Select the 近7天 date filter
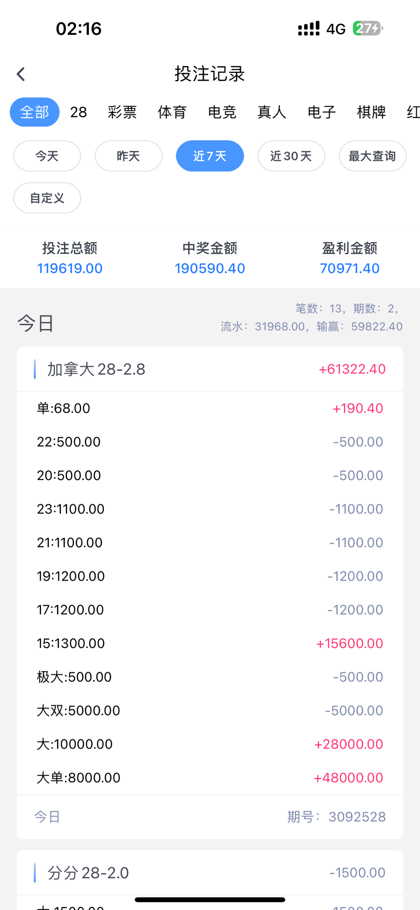The width and height of the screenshot is (420, 910). (x=210, y=156)
